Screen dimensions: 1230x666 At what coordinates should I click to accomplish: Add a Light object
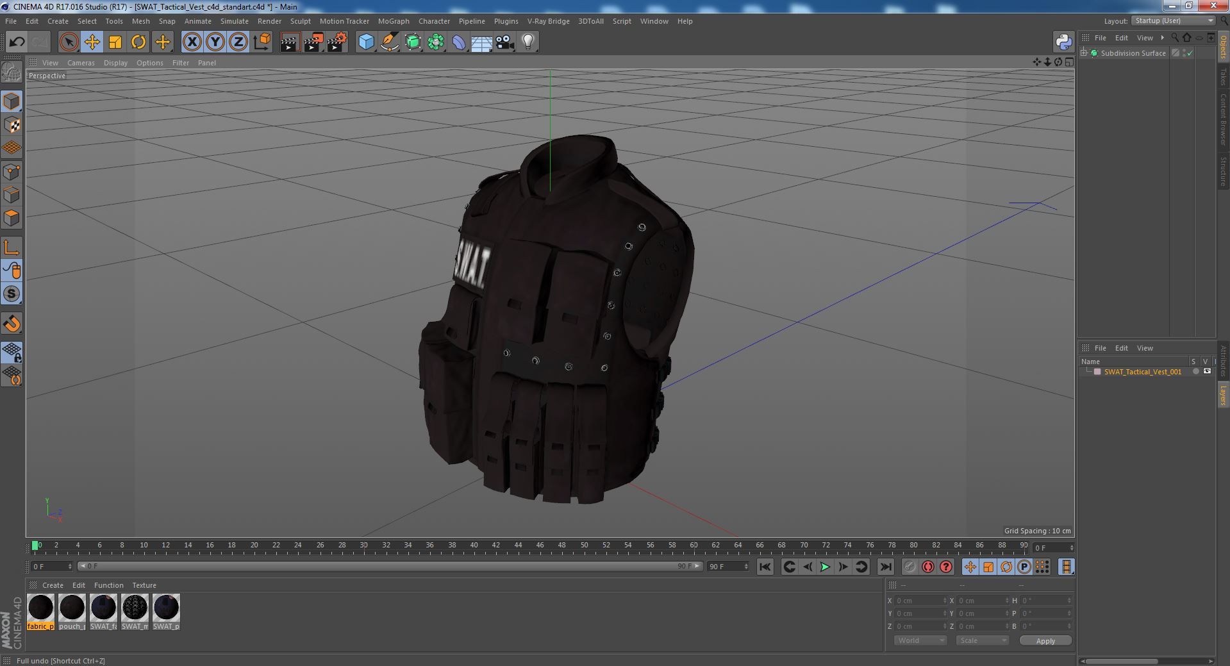pos(528,42)
